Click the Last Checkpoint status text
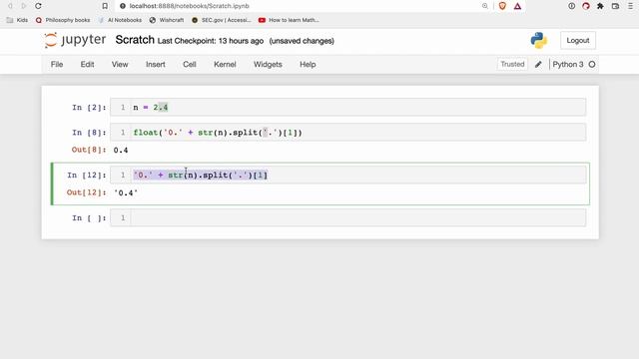639x359 pixels. pyautogui.click(x=211, y=41)
